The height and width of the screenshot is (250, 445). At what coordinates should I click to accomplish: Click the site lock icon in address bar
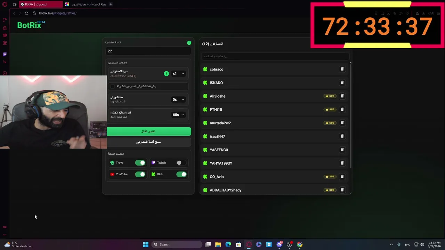(x=34, y=13)
